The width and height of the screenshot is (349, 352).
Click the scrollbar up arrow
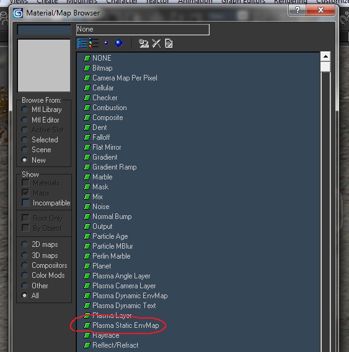coord(325,56)
